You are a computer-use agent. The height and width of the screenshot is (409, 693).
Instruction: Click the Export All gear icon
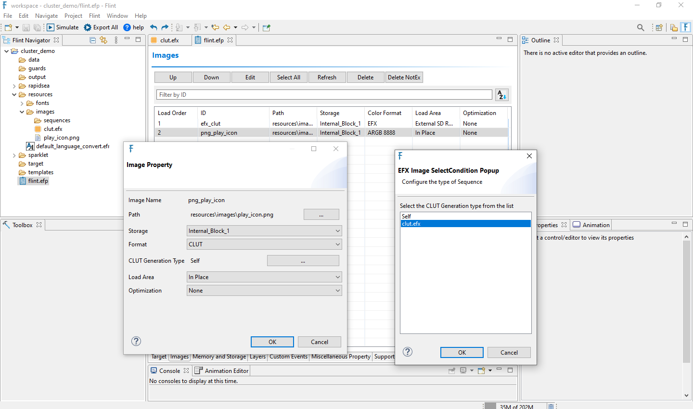(x=88, y=27)
